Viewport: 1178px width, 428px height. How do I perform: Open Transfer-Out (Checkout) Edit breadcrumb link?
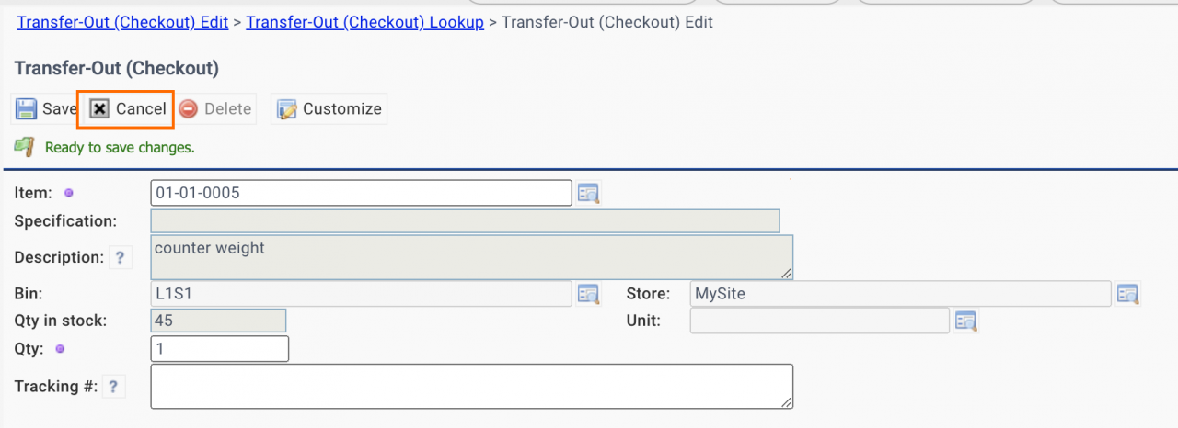click(122, 22)
